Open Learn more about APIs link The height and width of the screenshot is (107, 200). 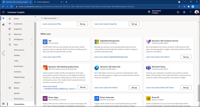(52, 57)
